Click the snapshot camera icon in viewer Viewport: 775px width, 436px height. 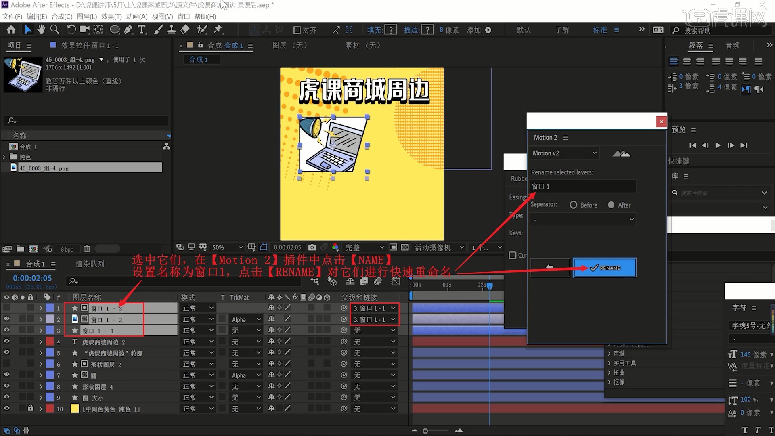point(312,247)
